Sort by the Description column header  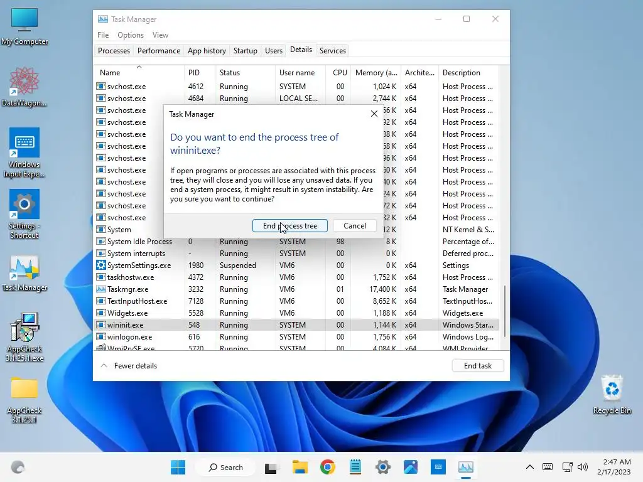[468, 73]
